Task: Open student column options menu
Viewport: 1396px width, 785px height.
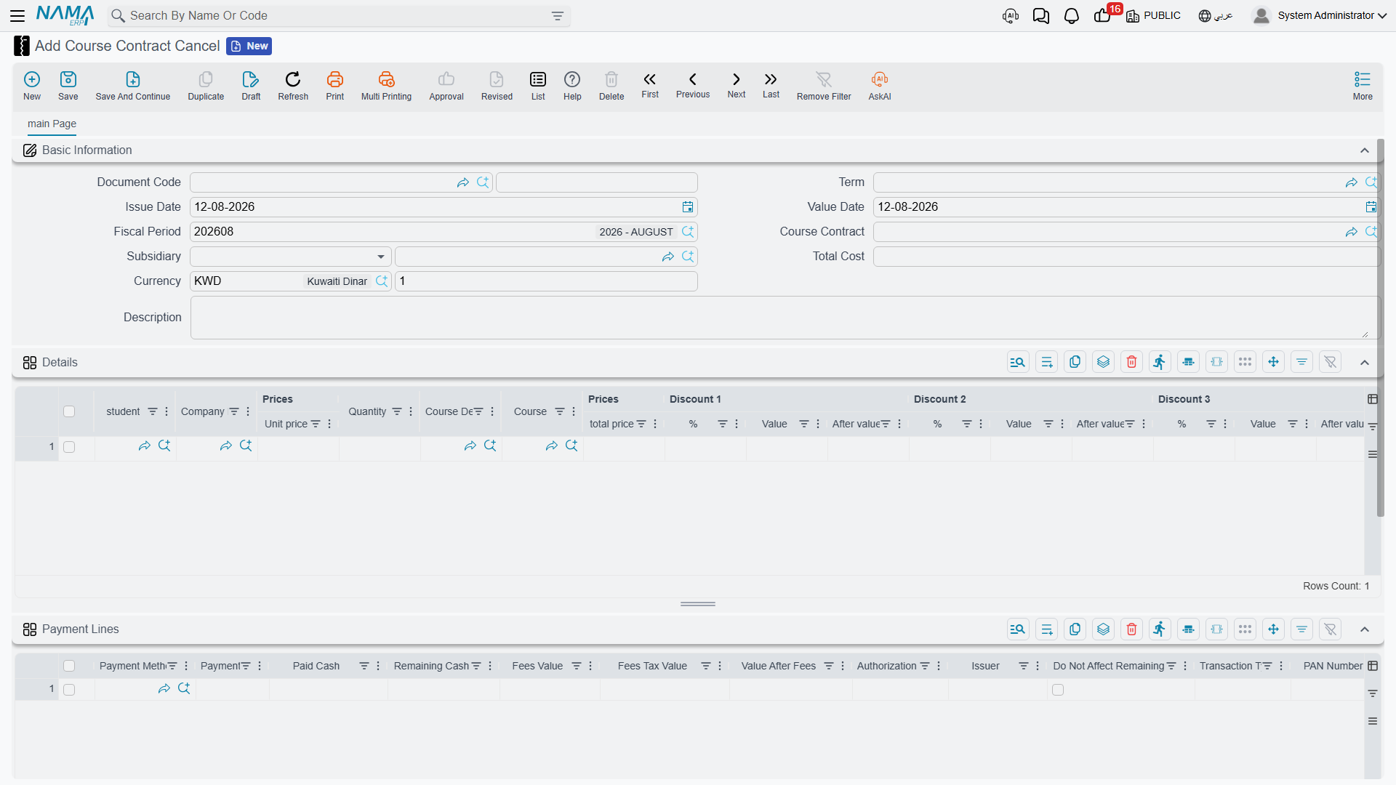Action: (x=167, y=411)
